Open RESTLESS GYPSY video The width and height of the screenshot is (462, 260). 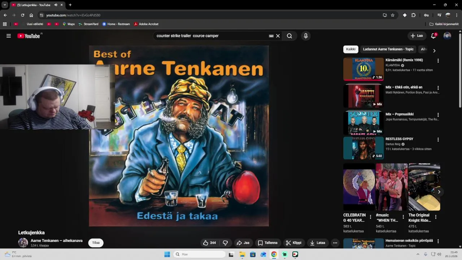(x=399, y=139)
